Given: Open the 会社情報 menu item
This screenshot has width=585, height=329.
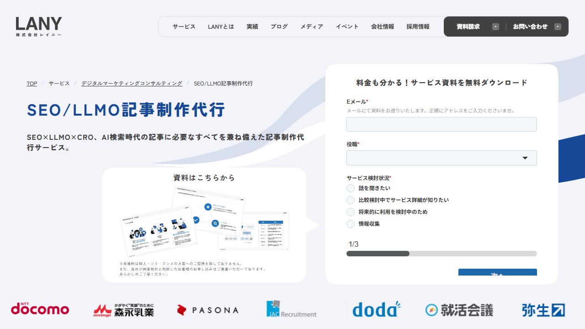Looking at the screenshot, I should pos(383,27).
